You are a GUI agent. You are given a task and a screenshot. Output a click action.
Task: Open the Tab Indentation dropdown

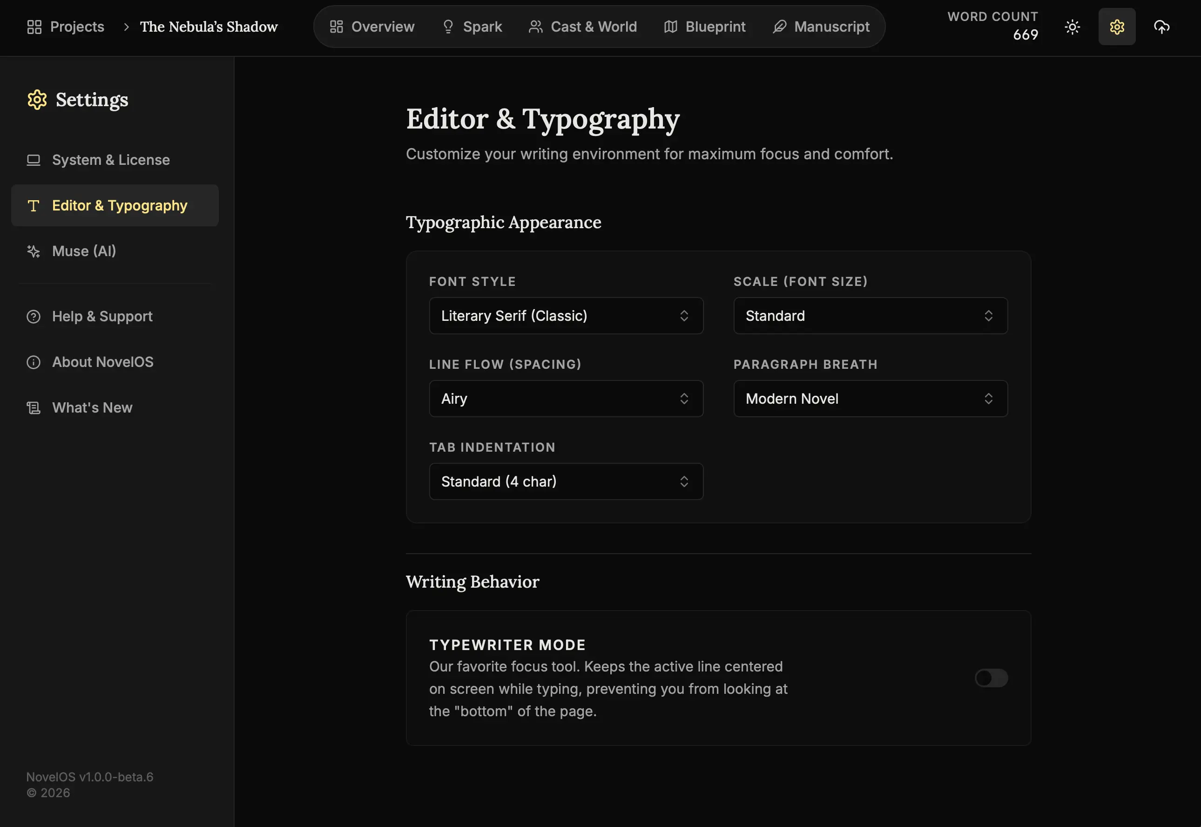tap(566, 481)
